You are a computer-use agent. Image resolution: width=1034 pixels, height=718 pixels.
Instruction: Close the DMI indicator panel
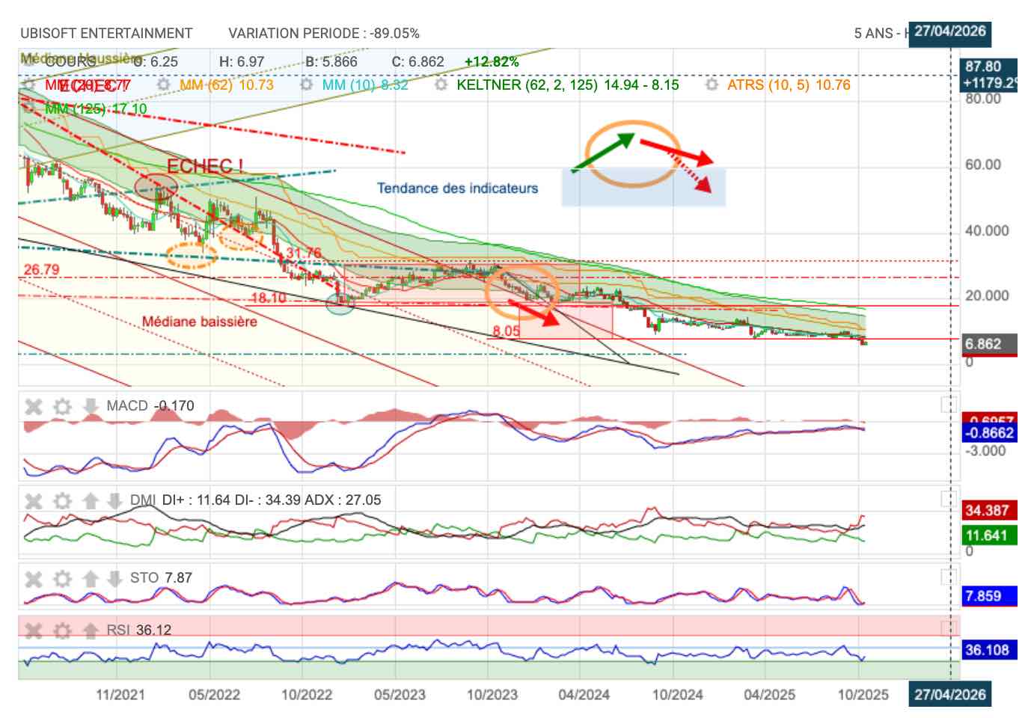pos(34,500)
